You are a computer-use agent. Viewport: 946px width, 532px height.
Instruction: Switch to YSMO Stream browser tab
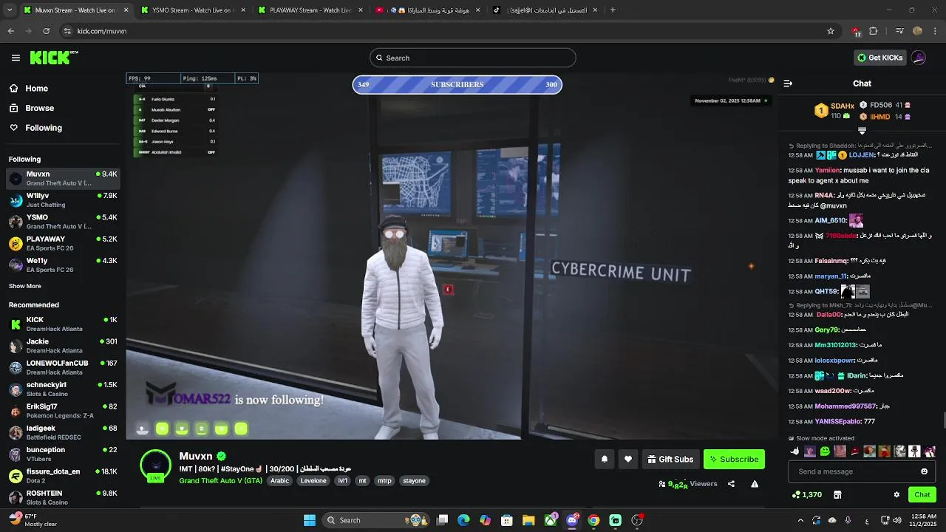pos(192,10)
